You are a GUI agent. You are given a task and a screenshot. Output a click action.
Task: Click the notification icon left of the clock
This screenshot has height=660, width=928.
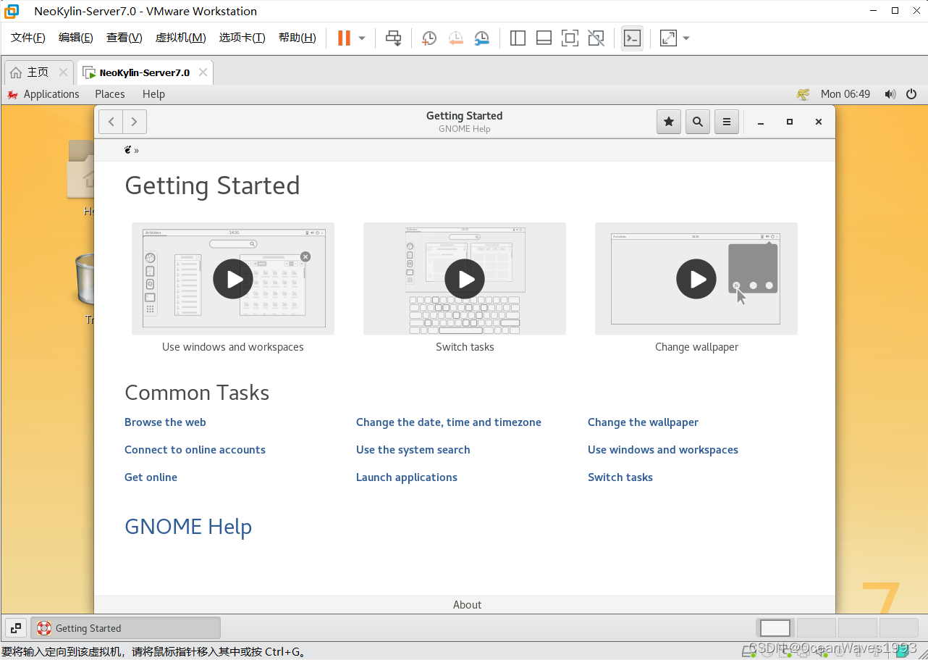coord(803,94)
